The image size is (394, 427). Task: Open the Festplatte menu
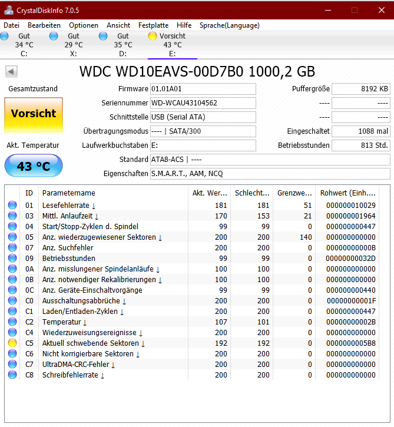pos(153,25)
